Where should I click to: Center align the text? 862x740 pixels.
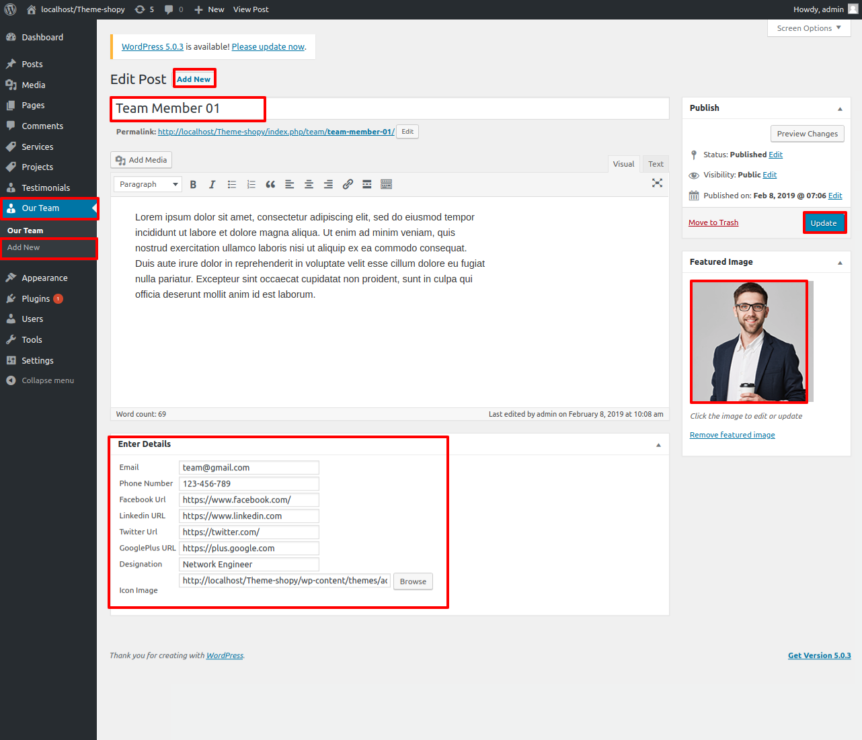[x=309, y=184]
